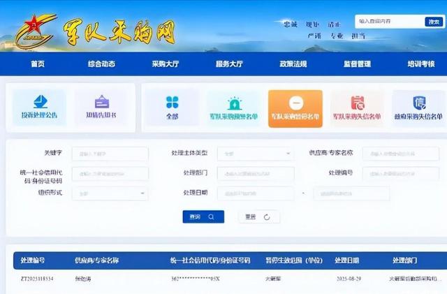
Task: Open 政策法规 navigation item
Action: (293, 64)
